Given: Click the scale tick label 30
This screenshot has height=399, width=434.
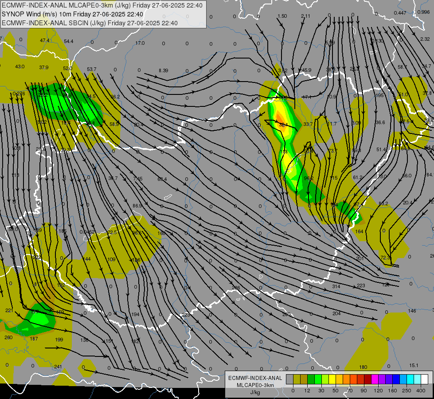Looking at the screenshot, I should coord(321,391).
